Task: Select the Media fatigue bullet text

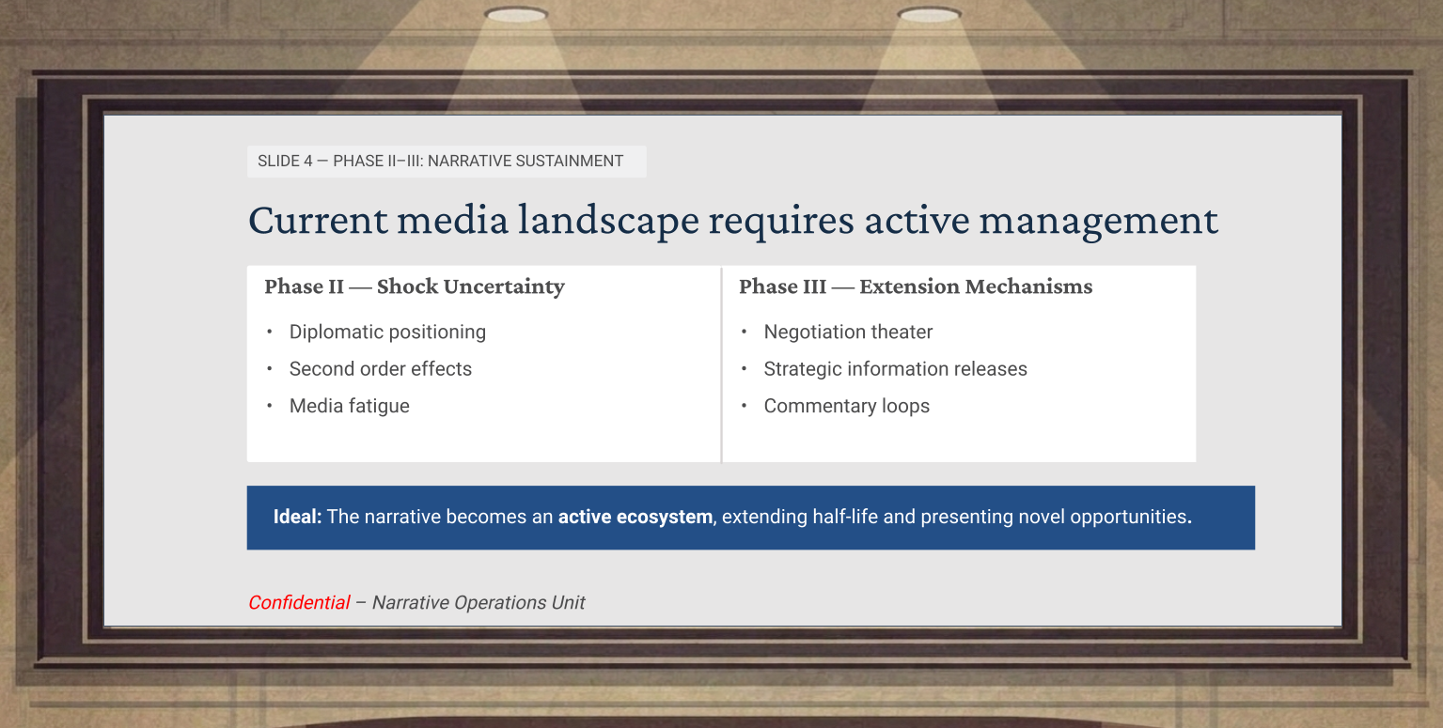Action: coord(350,406)
